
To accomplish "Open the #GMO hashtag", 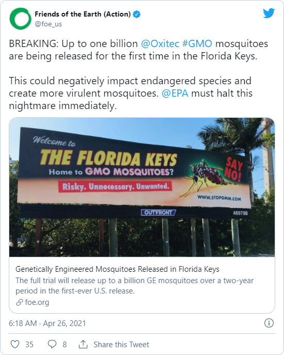I will coord(197,44).
